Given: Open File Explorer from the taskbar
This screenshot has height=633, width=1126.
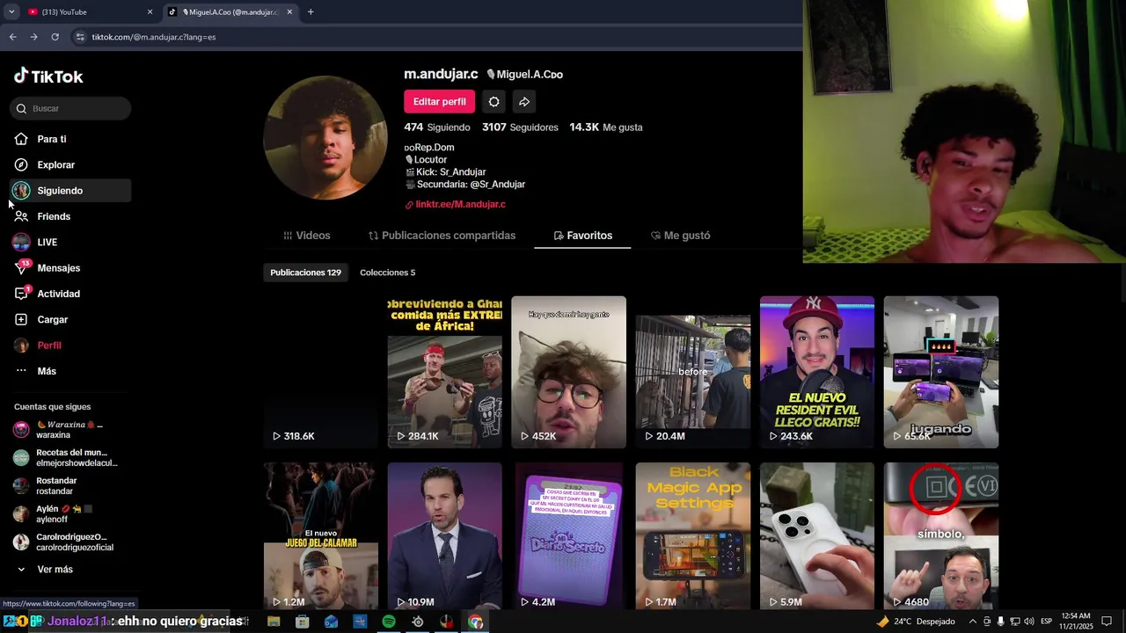Looking at the screenshot, I should (x=274, y=622).
